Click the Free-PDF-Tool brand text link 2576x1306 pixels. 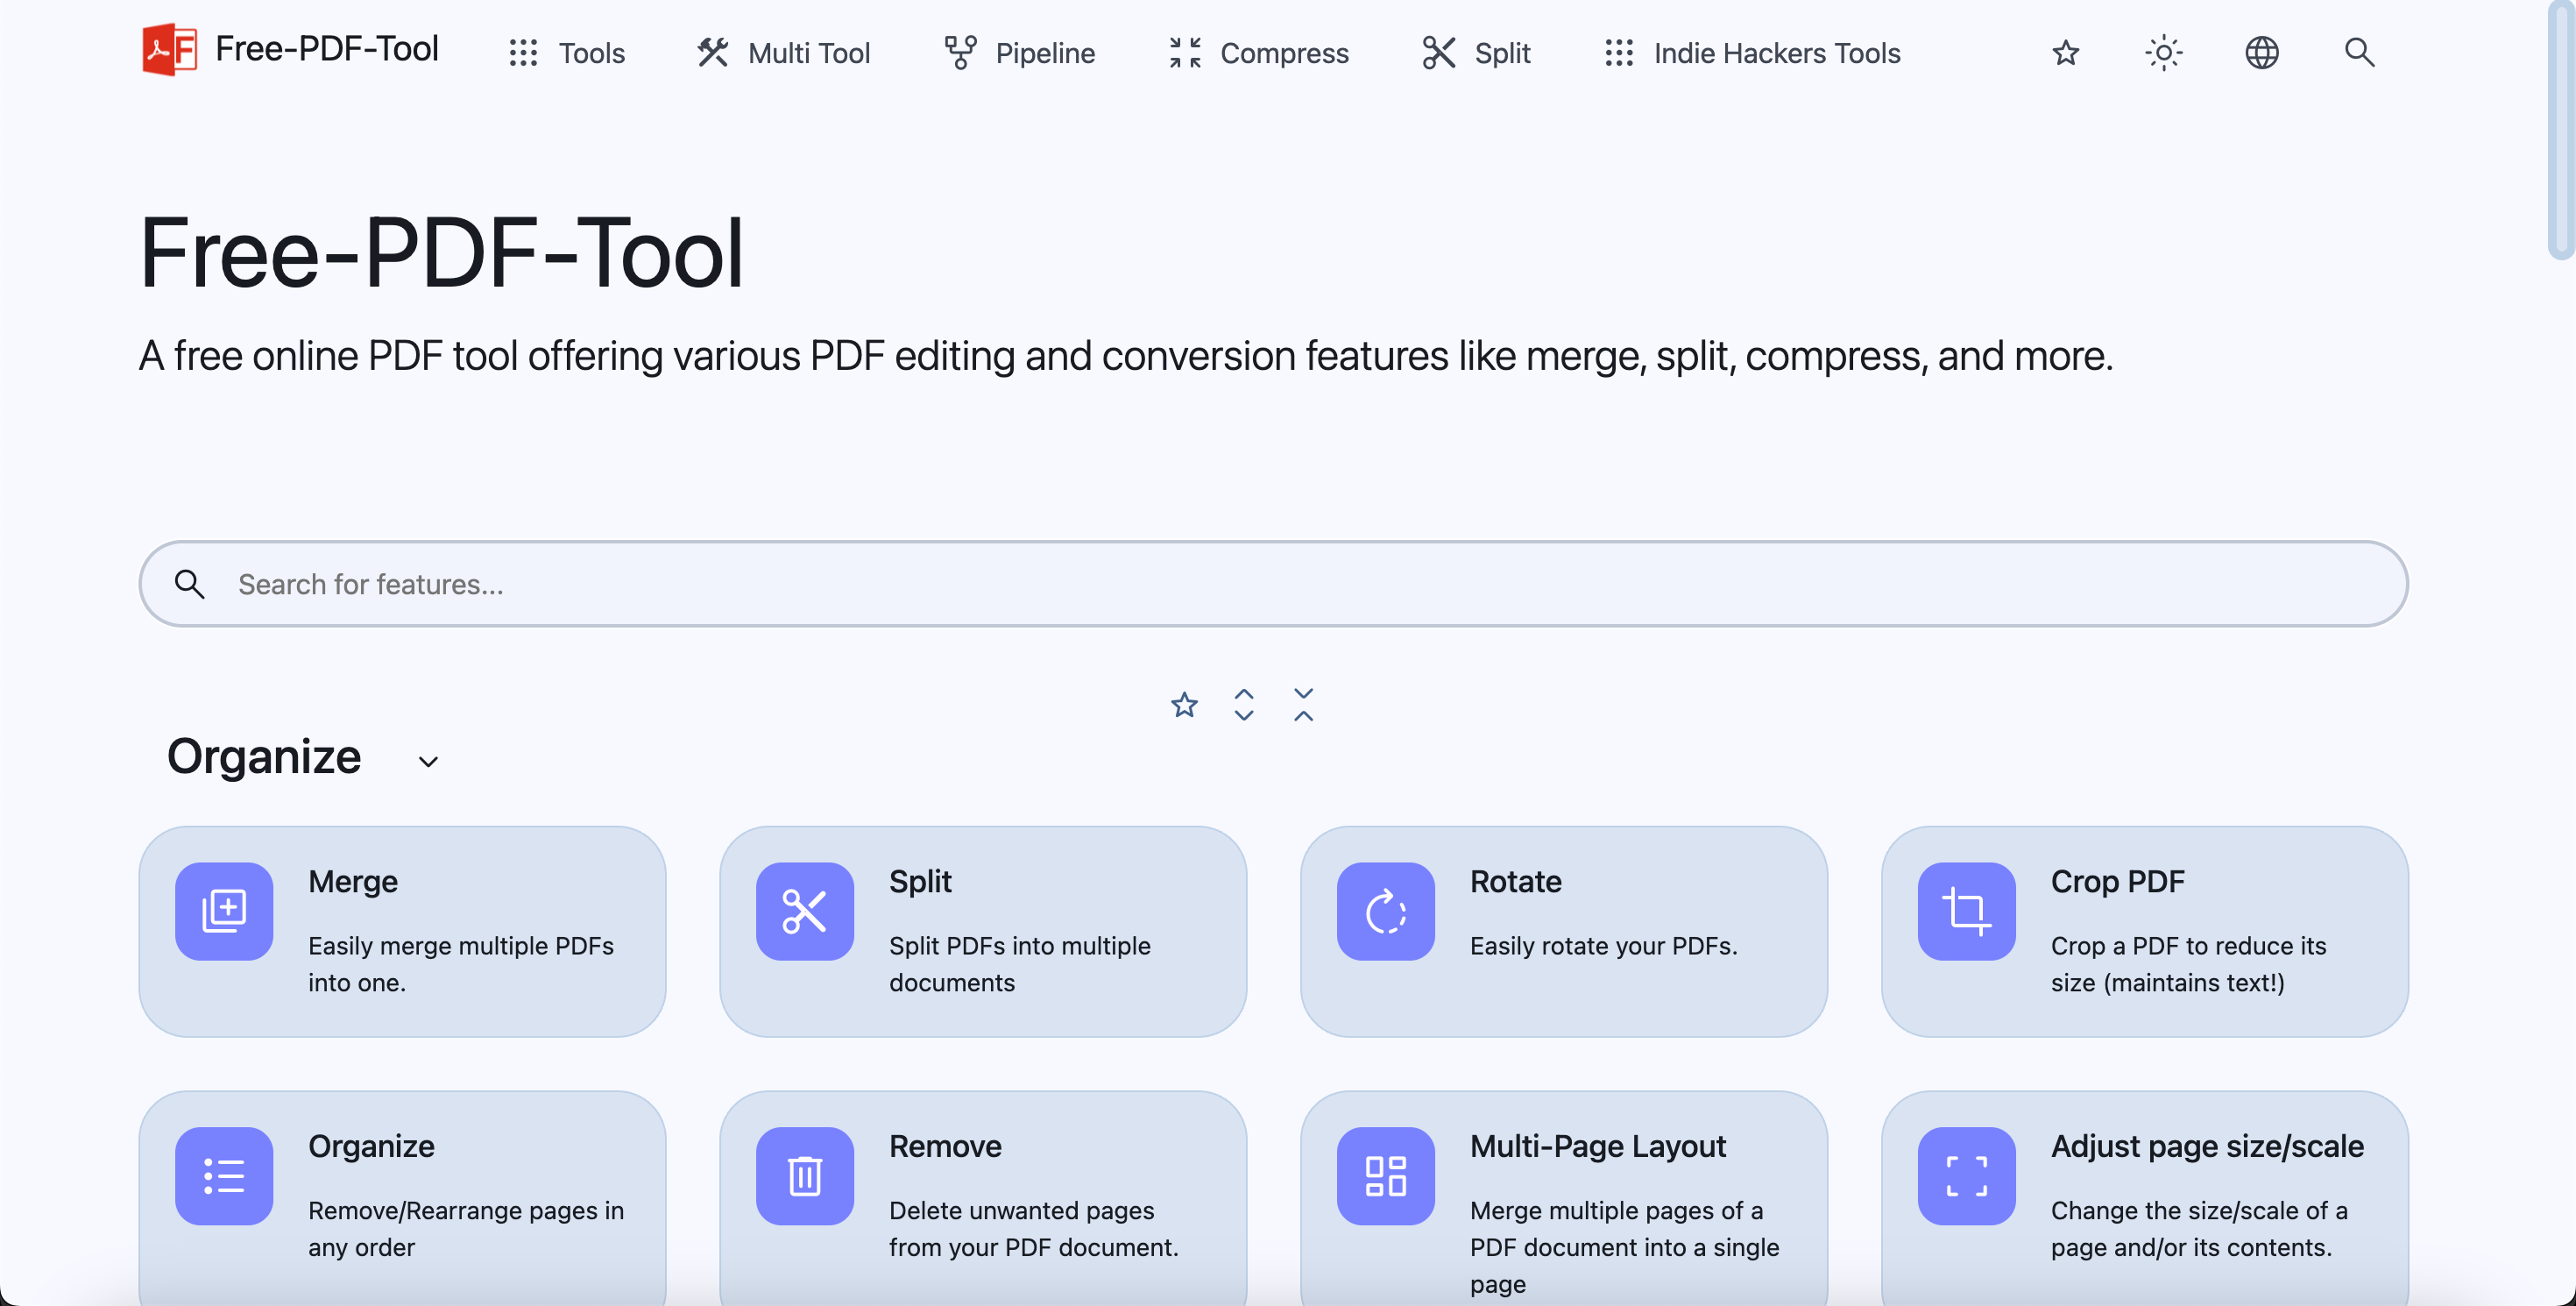327,48
